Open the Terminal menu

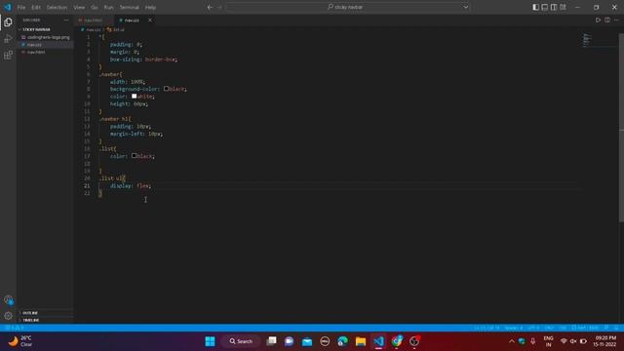coord(130,7)
